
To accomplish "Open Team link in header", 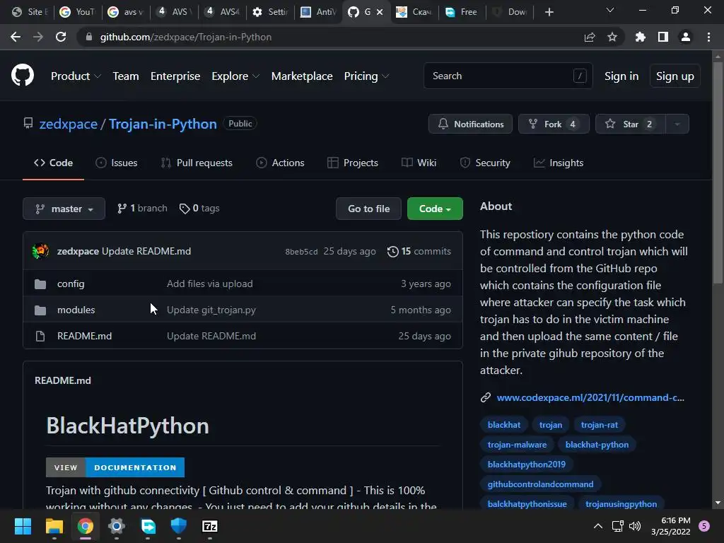I will (x=126, y=76).
